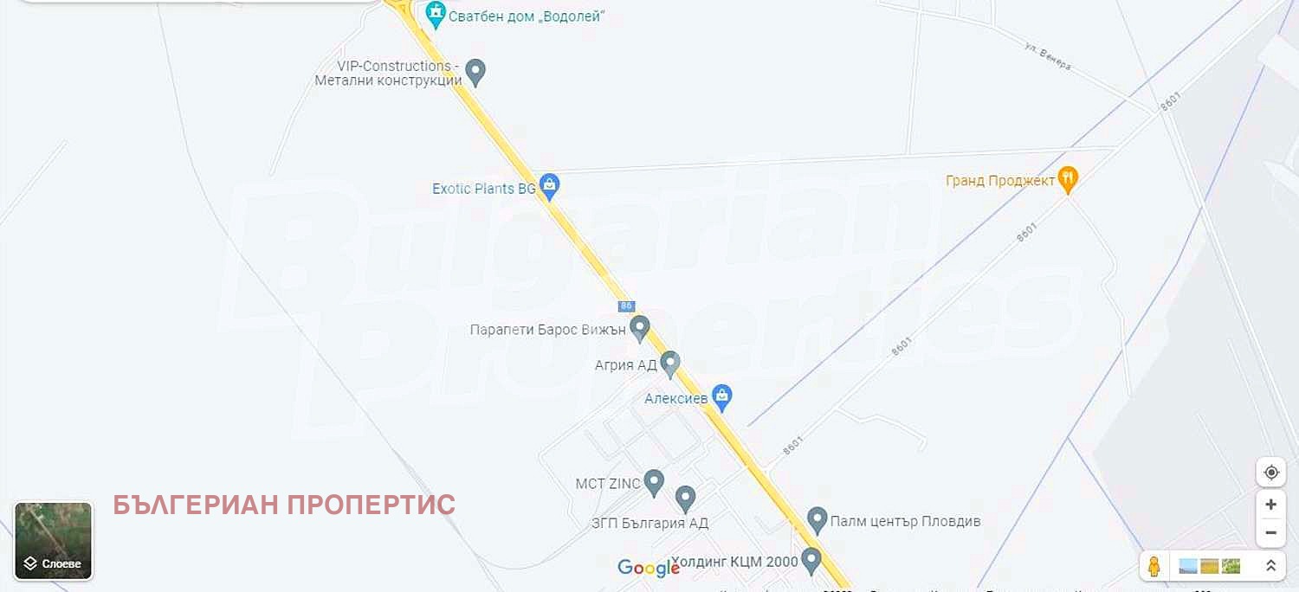Screen dimensions: 1299x592
Task: Show my current location on map
Action: 1270,472
